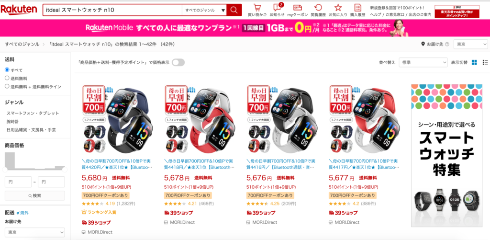490x240 pixels.
Task: Click the red magnifier search button
Action: 234,10
